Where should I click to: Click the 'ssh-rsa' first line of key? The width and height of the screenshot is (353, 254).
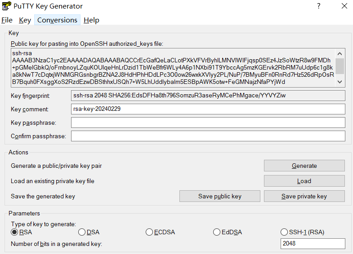click(22, 53)
